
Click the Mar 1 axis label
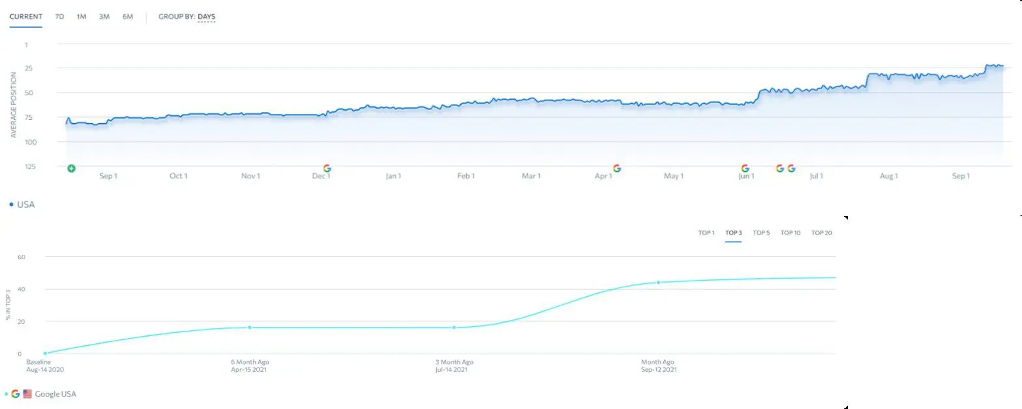pos(530,176)
